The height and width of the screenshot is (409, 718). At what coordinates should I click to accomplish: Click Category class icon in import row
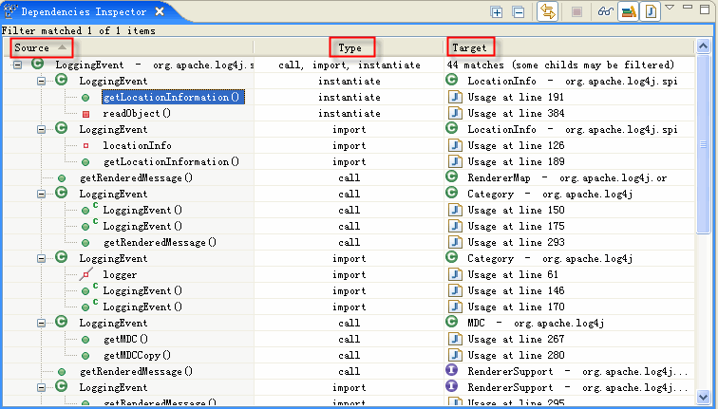pos(451,257)
